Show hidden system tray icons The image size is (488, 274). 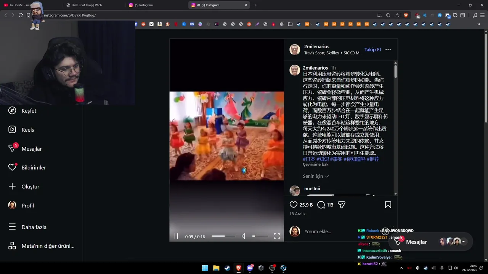pos(401,268)
